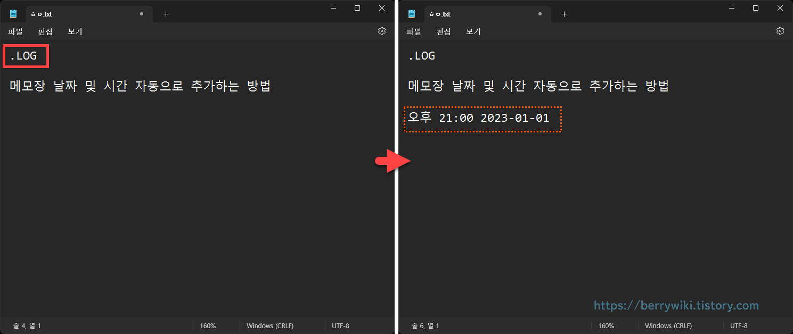
Task: Click the 줄 6, 열 1 position indicator
Action: (x=426, y=325)
